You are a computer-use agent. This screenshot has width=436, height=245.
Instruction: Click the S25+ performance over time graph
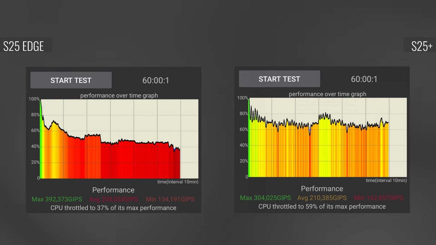click(328, 137)
